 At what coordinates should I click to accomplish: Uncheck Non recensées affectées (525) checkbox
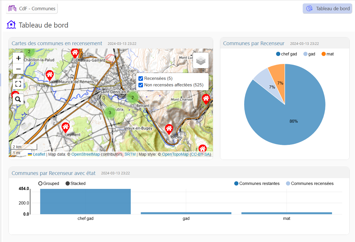140,85
